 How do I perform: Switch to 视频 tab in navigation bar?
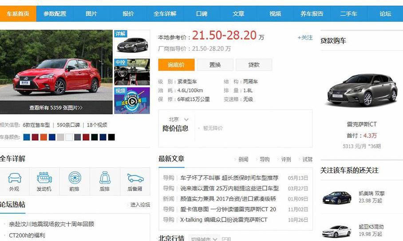(275, 14)
